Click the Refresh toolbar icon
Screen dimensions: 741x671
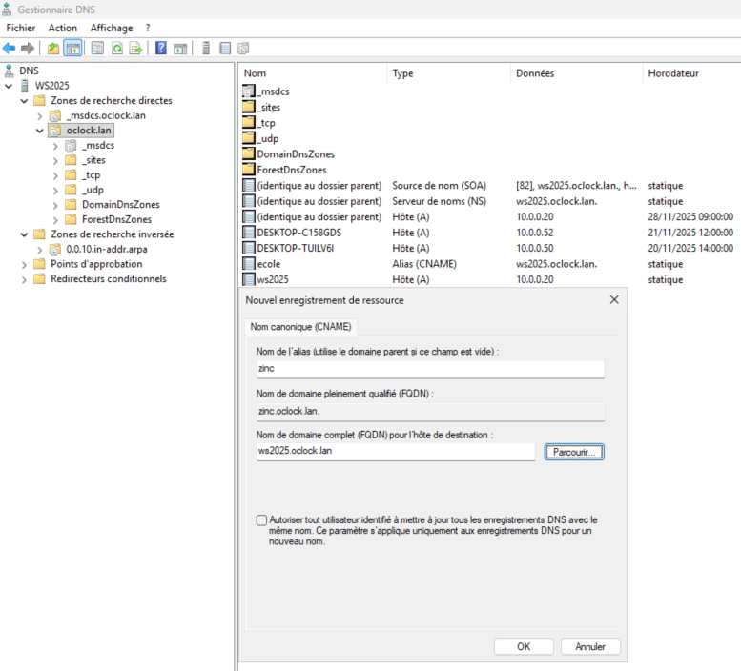click(x=117, y=48)
